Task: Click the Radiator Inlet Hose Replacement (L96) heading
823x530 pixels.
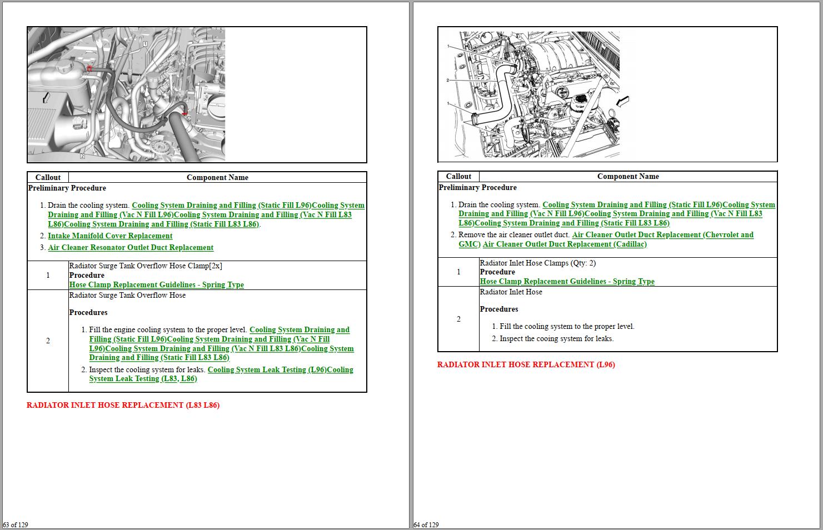Action: click(x=526, y=365)
